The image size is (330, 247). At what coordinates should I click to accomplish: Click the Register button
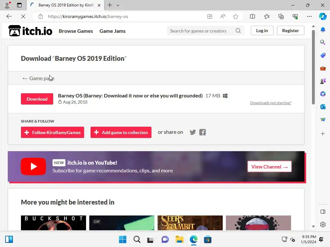click(x=290, y=31)
